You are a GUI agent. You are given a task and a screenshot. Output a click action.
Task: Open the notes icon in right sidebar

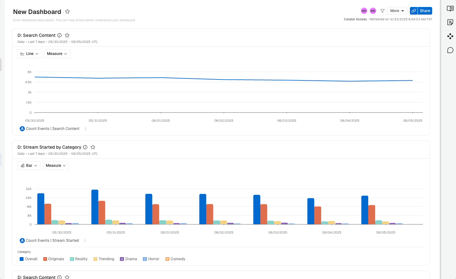450,22
